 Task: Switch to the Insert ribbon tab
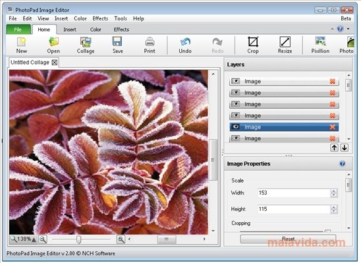(x=70, y=30)
